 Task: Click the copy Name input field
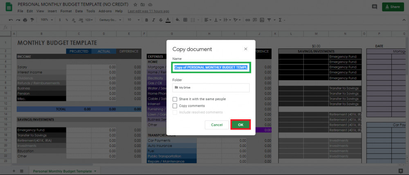[211, 68]
